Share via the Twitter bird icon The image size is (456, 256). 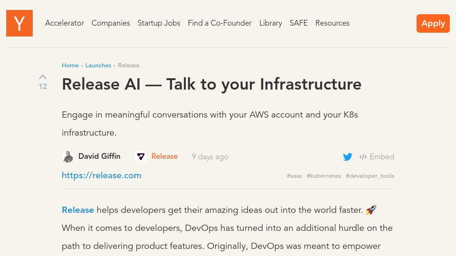pyautogui.click(x=348, y=157)
